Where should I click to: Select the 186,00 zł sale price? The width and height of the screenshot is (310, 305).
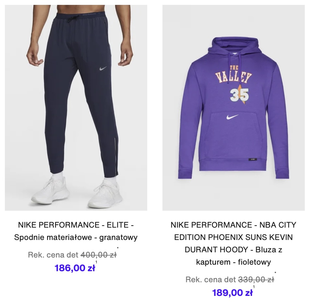(75, 268)
